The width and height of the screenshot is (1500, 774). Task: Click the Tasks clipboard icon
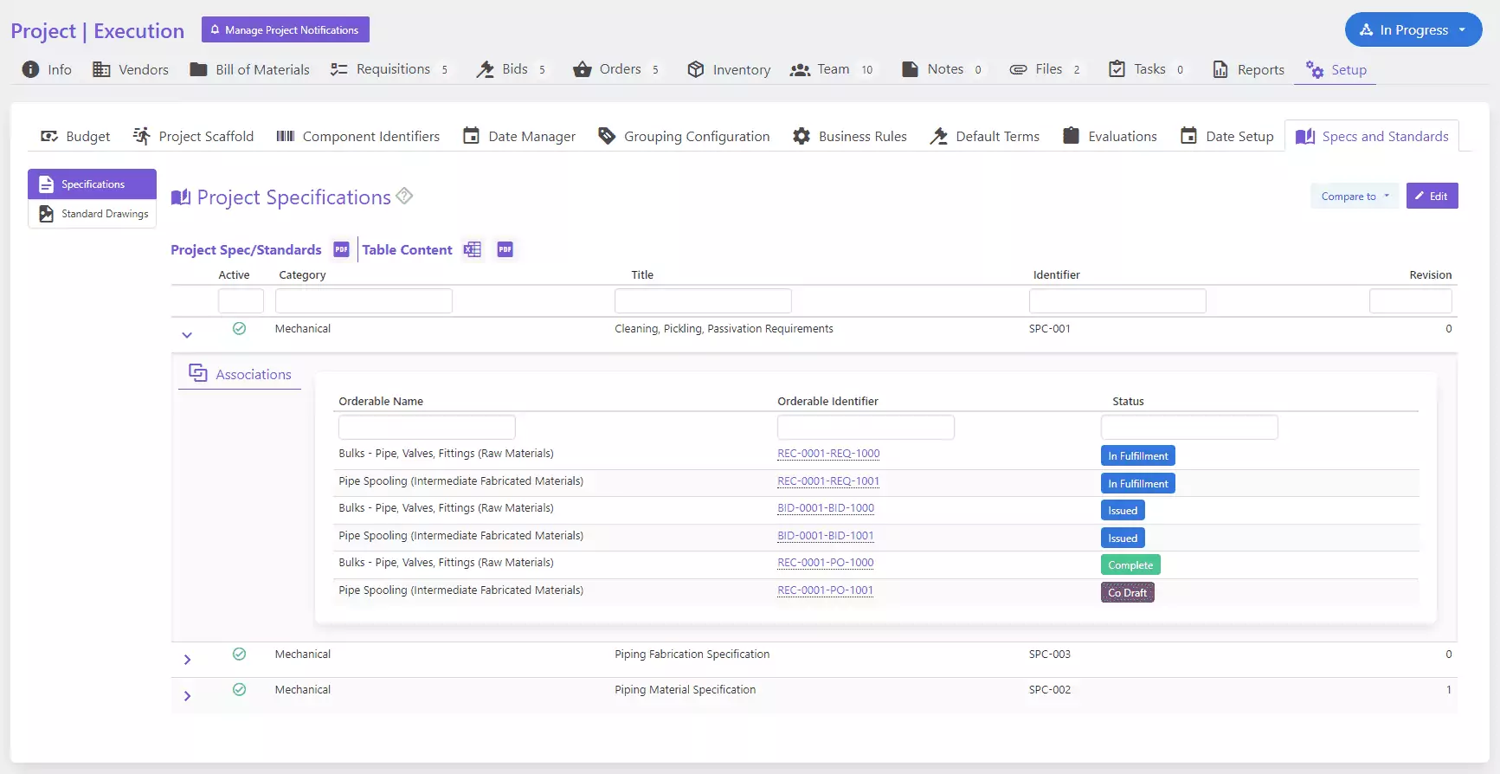coord(1117,68)
